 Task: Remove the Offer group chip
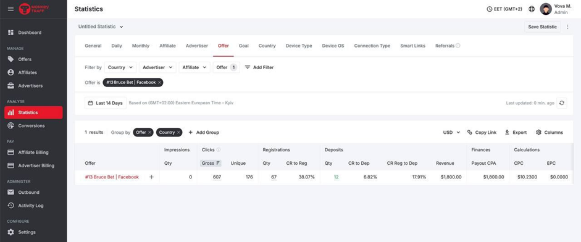pos(149,132)
